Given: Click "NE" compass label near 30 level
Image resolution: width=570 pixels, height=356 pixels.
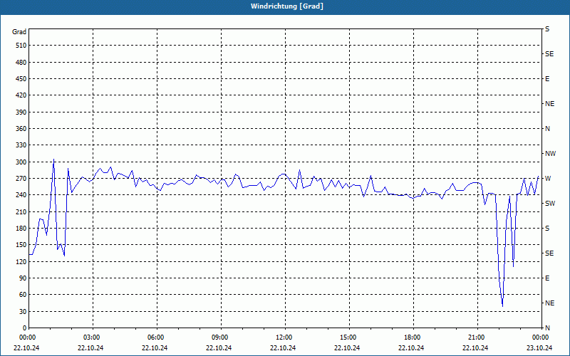Looking at the screenshot, I should point(549,303).
